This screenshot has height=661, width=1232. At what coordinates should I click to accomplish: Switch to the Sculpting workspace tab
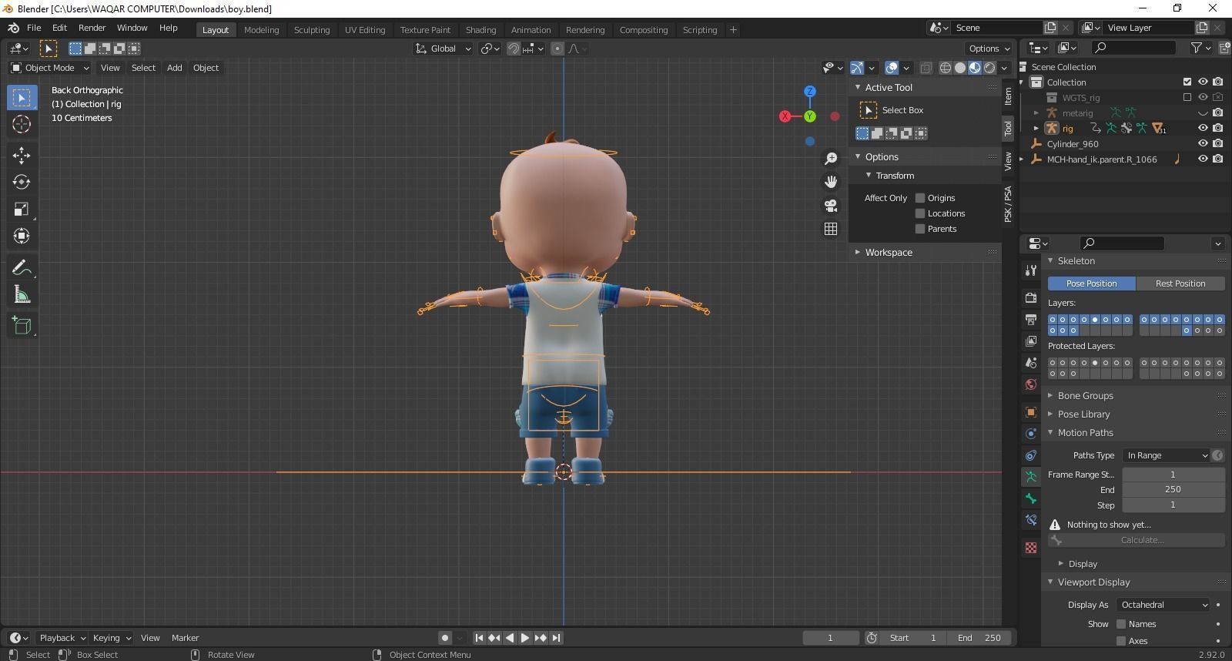click(x=312, y=30)
